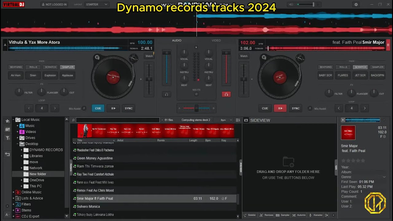Pause the right deck with play/pause button
Image resolution: width=393 pixels, height=221 pixels.
click(x=280, y=108)
